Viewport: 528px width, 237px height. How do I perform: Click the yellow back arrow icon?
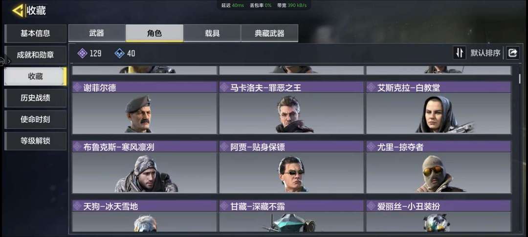coord(17,11)
